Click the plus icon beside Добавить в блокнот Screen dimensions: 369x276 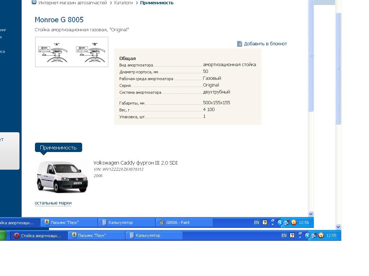click(240, 44)
